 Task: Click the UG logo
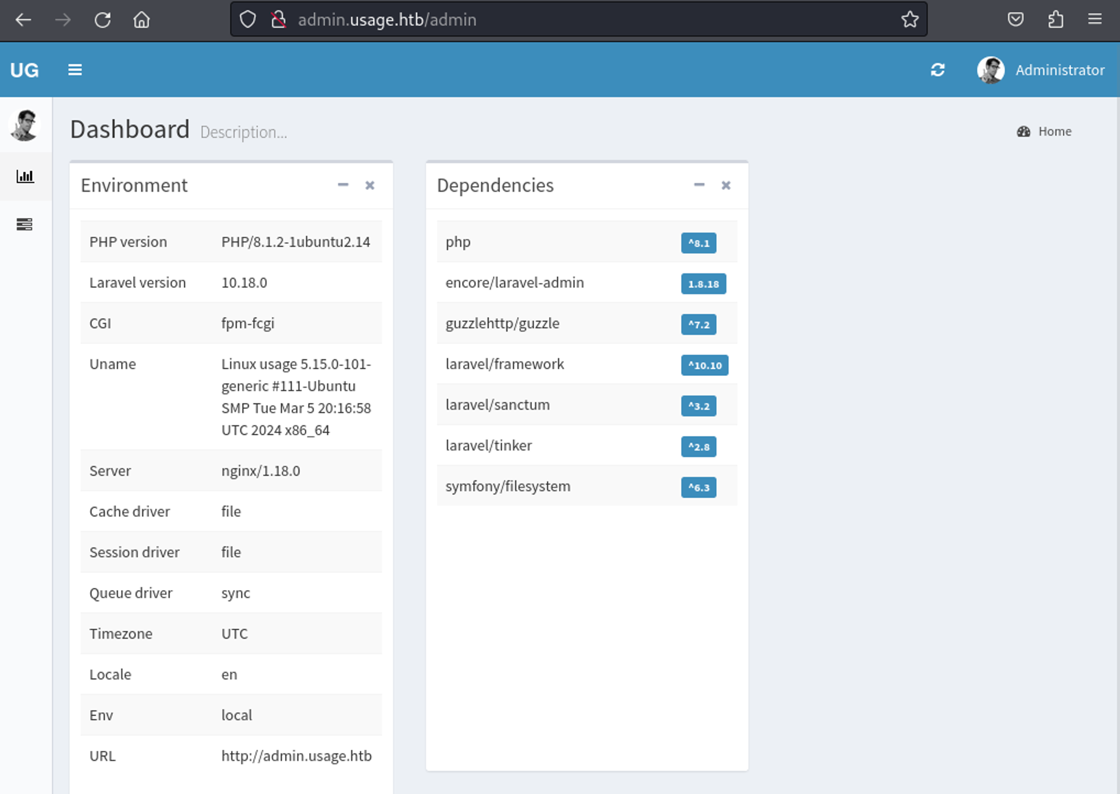[25, 70]
